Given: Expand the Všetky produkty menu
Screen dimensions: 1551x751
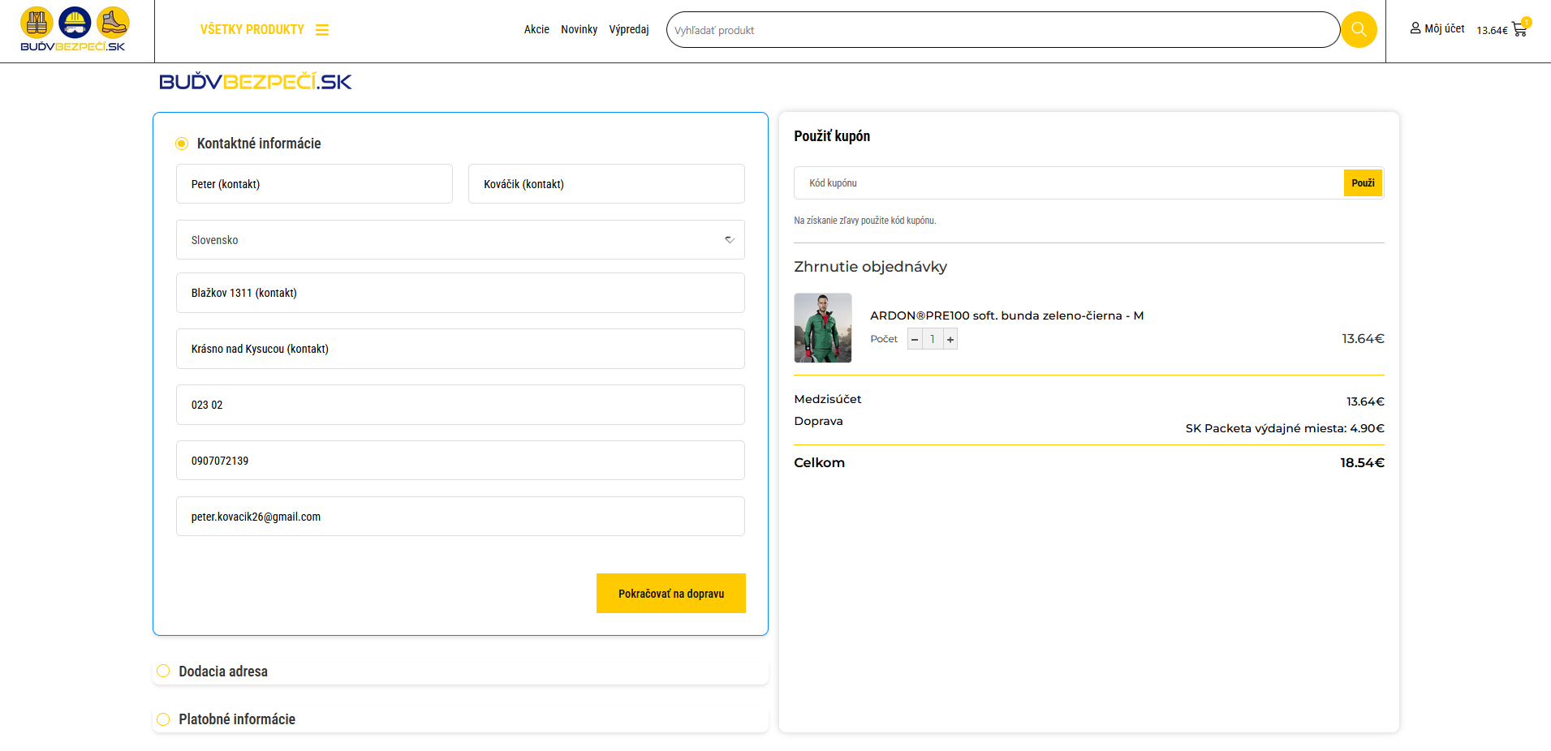Looking at the screenshot, I should click(252, 30).
